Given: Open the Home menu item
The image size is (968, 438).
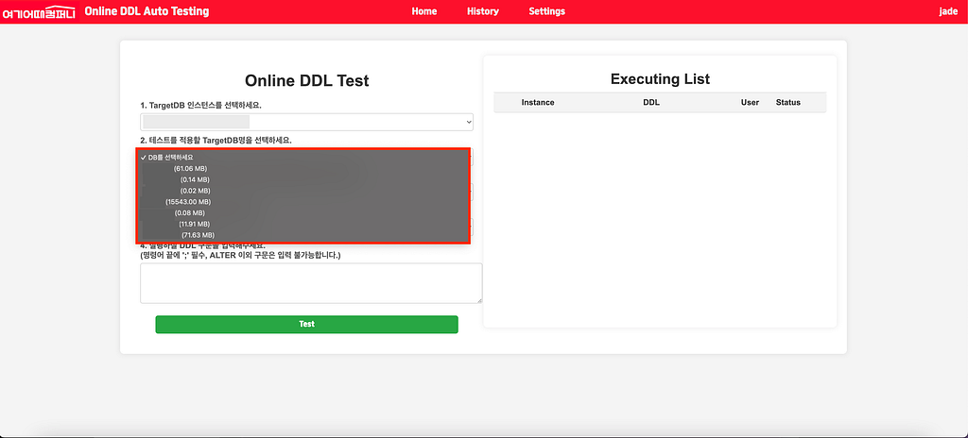Looking at the screenshot, I should [424, 11].
